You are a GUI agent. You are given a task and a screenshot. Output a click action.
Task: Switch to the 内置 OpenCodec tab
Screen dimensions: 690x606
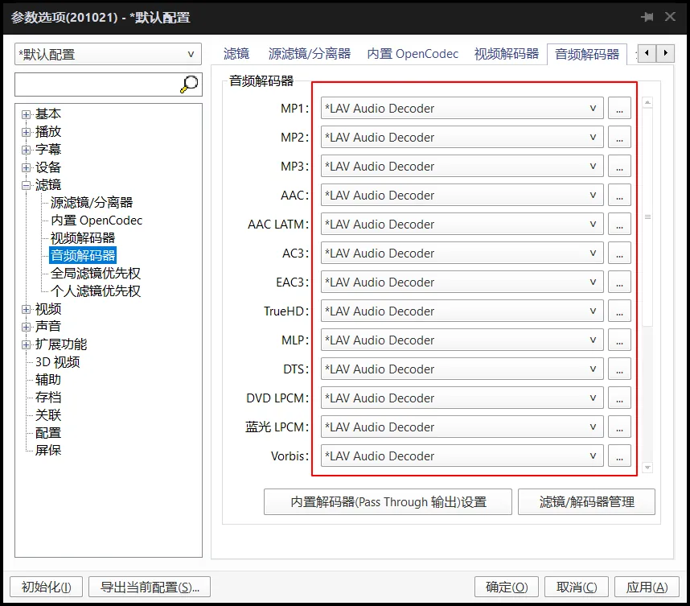tap(413, 54)
